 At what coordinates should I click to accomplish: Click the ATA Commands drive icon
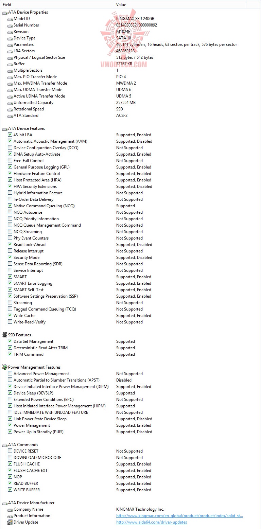point(4,445)
